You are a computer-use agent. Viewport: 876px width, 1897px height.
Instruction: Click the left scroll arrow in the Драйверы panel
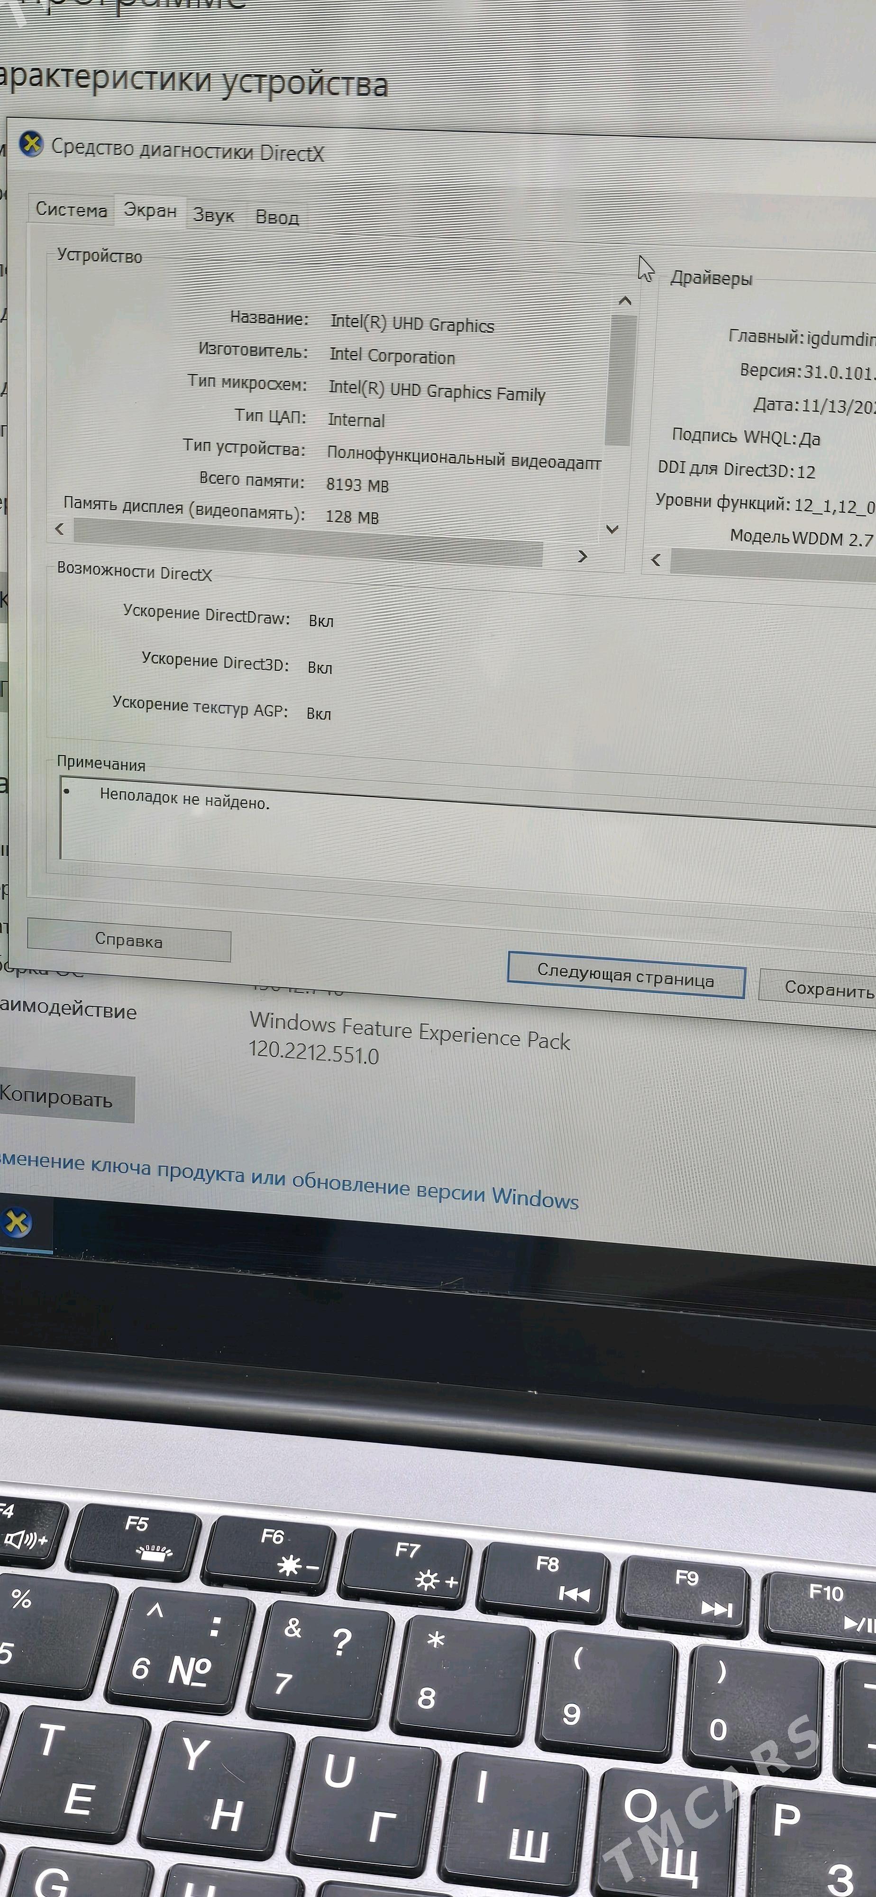pos(656,561)
